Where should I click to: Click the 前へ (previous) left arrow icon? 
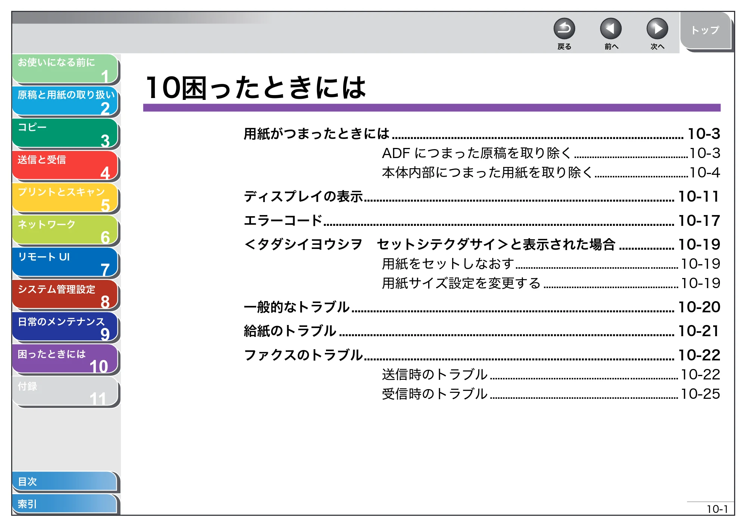pos(611,29)
